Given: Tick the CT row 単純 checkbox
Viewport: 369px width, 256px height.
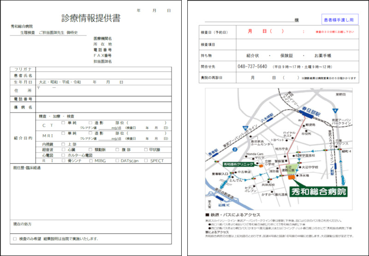Looking at the screenshot, I should click(x=63, y=123).
